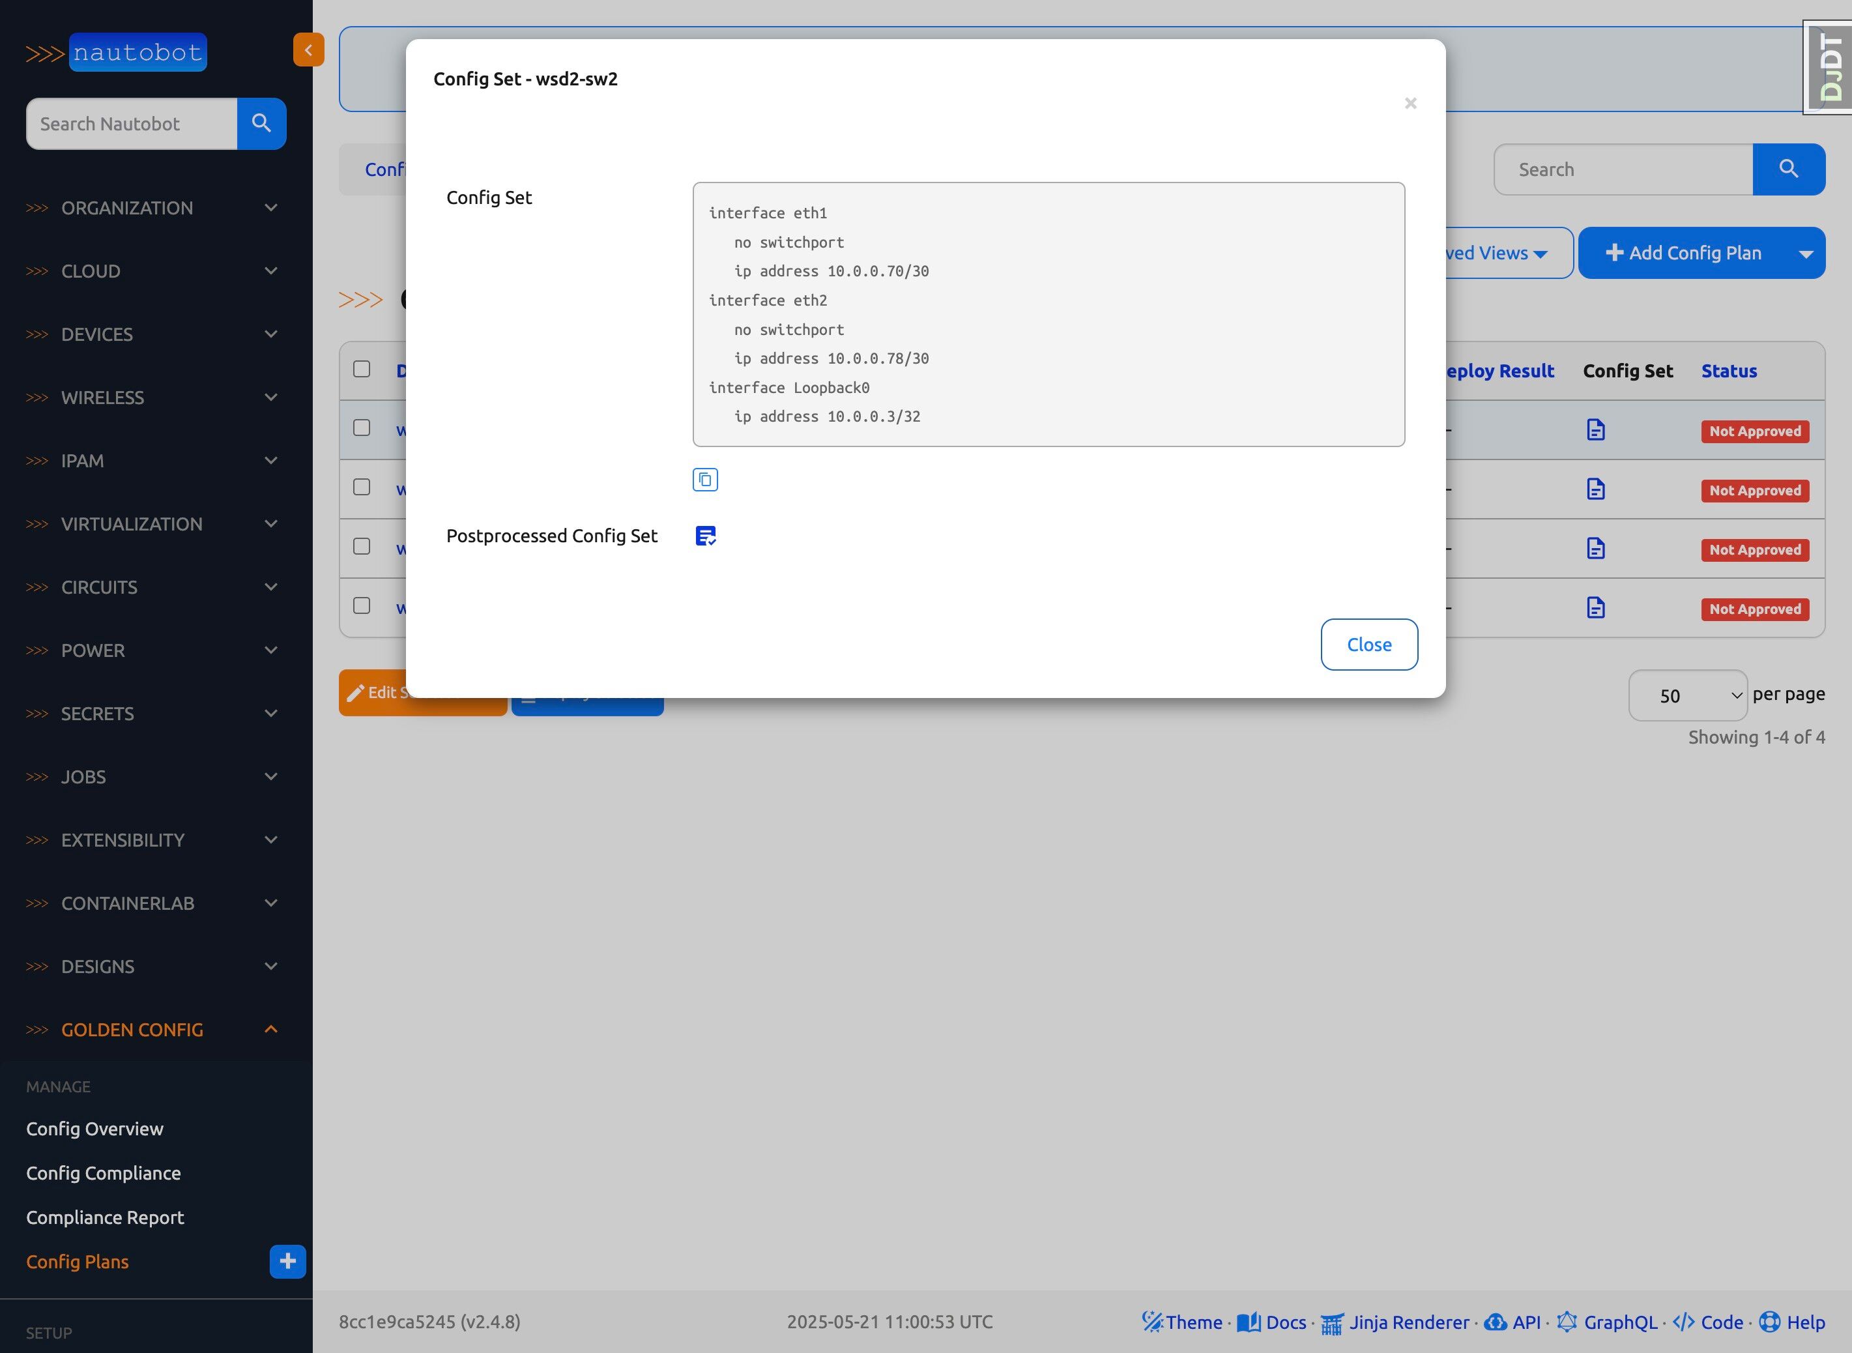Screen dimensions: 1852x1353
Task: Open config set document icon in last row
Action: pos(1595,607)
